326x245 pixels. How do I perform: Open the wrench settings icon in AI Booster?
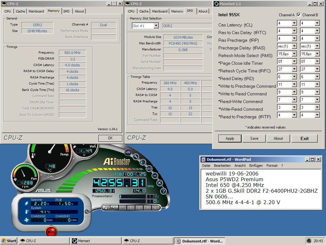[x=136, y=156]
